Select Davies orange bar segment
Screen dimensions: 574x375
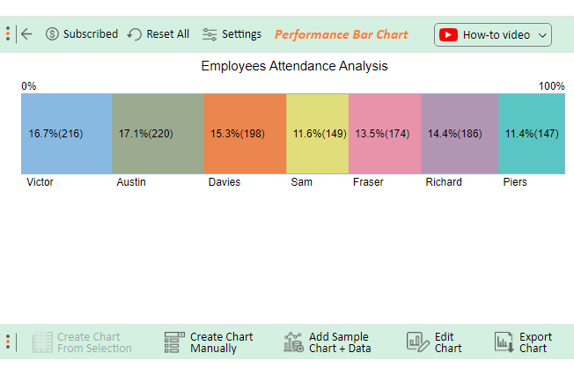point(245,134)
